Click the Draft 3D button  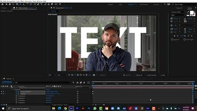[127, 75]
